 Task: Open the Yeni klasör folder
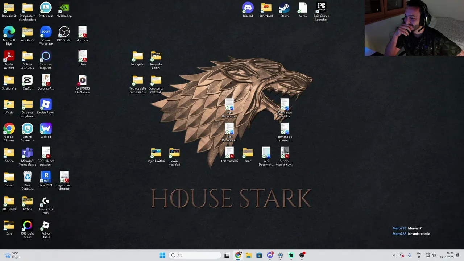28,34
